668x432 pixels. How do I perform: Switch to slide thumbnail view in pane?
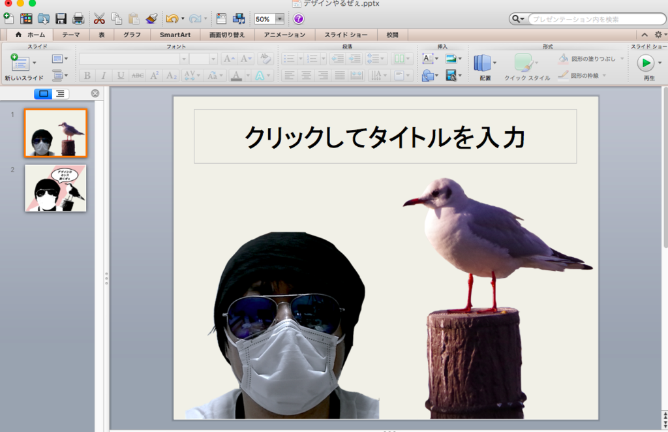(x=43, y=94)
